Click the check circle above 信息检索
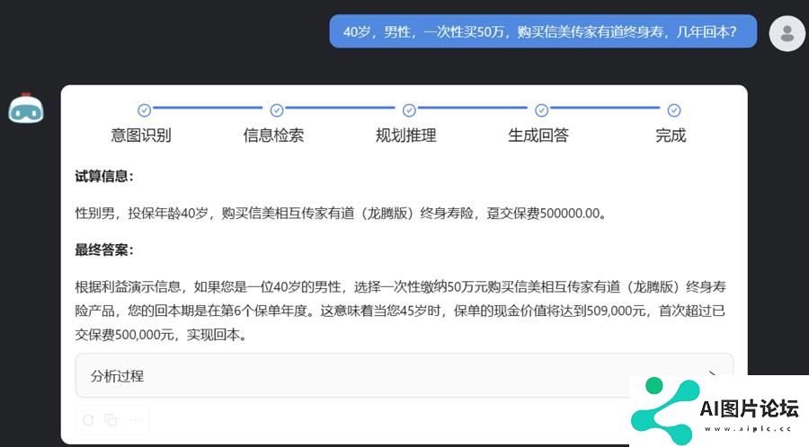Screen dimensions: 809x447 tap(277, 110)
